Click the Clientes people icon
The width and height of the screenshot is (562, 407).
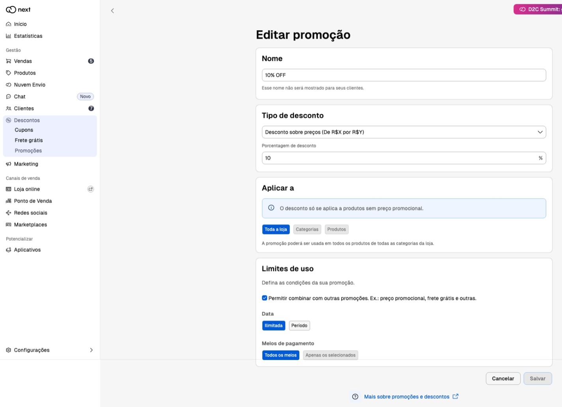(x=9, y=109)
